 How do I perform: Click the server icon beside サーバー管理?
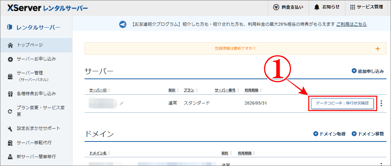[10, 76]
